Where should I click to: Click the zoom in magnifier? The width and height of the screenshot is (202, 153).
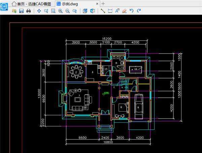point(60,11)
